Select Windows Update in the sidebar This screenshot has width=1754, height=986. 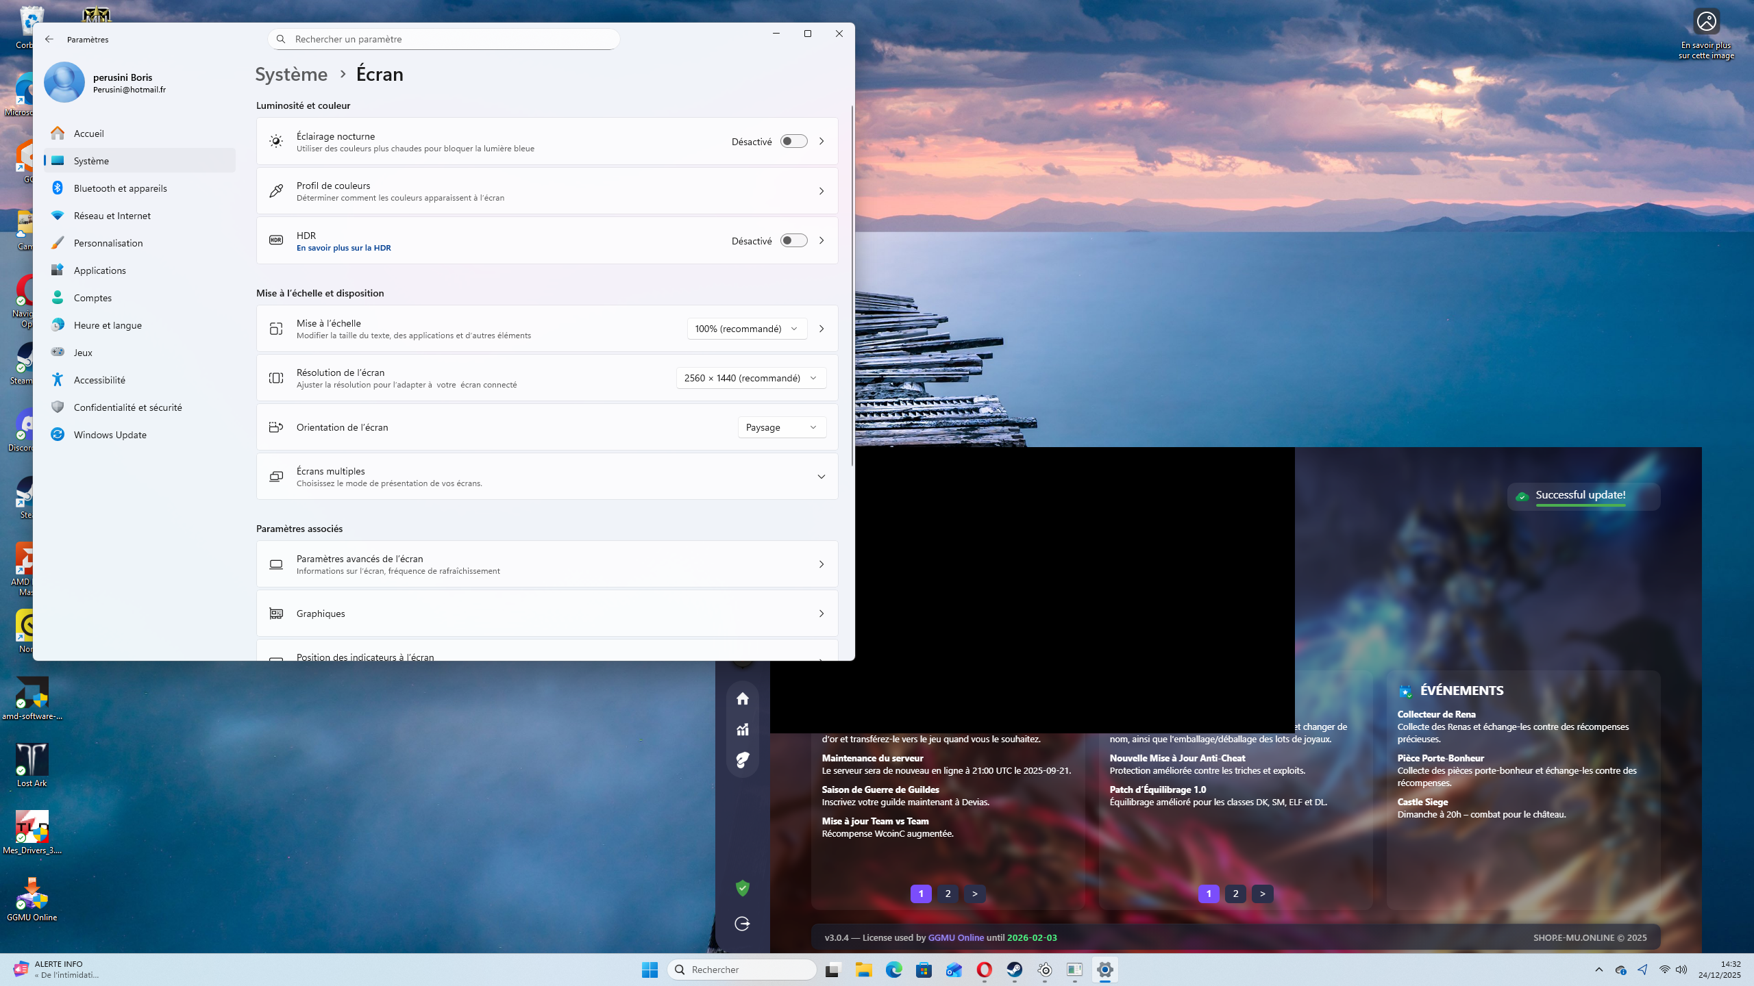(110, 435)
